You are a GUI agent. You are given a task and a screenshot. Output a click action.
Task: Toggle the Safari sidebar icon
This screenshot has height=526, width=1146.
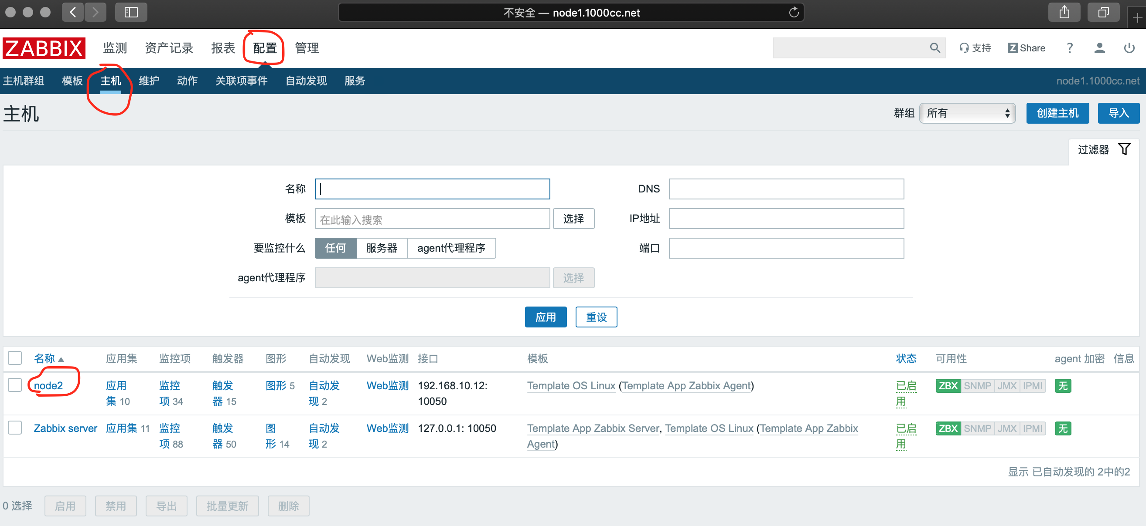tap(131, 12)
